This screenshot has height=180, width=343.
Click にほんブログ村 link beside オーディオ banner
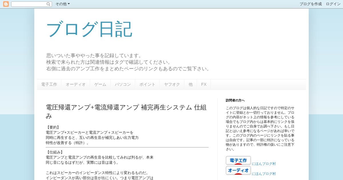point(264,174)
